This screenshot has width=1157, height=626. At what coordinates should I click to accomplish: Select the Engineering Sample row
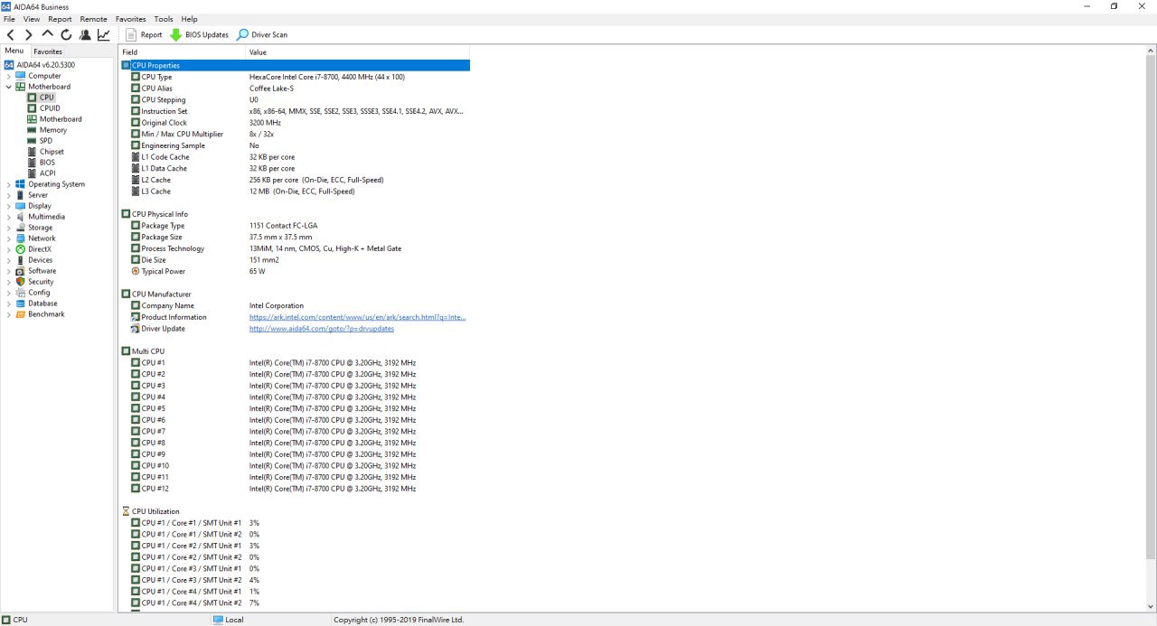[295, 145]
